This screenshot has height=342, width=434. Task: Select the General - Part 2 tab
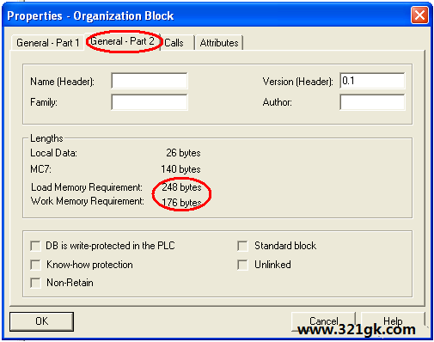122,41
